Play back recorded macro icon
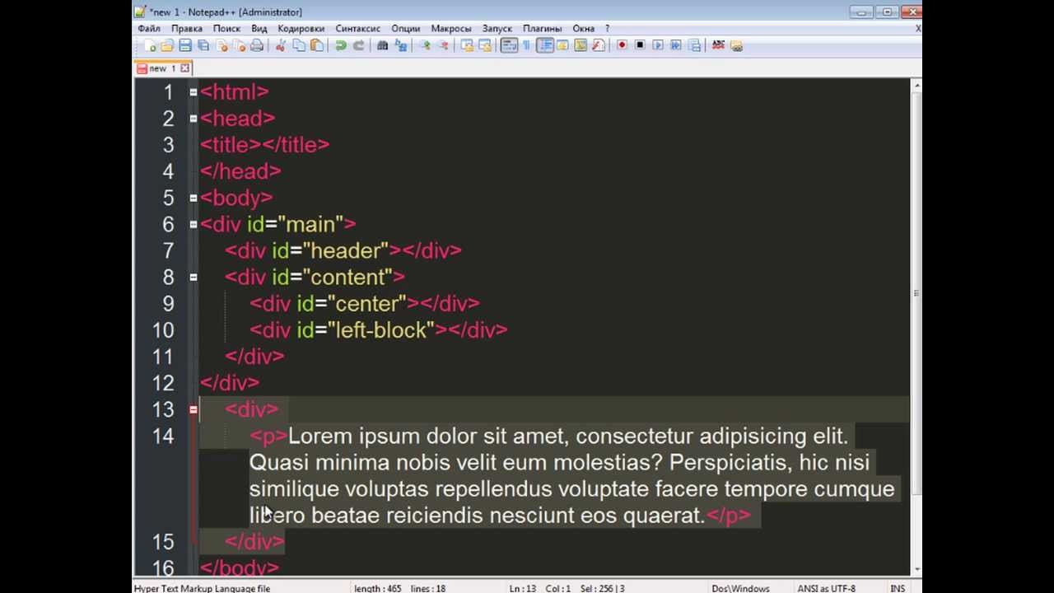The width and height of the screenshot is (1054, 593). click(x=658, y=45)
